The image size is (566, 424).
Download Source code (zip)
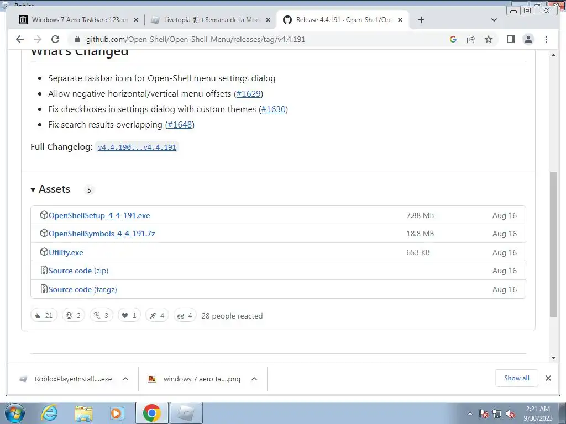coord(78,271)
